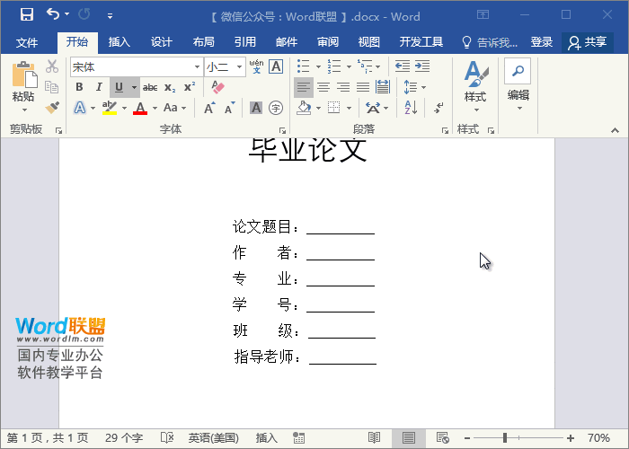This screenshot has width=629, height=449.
Task: Switch to the 审阅 (Review) tab
Action: pos(328,42)
